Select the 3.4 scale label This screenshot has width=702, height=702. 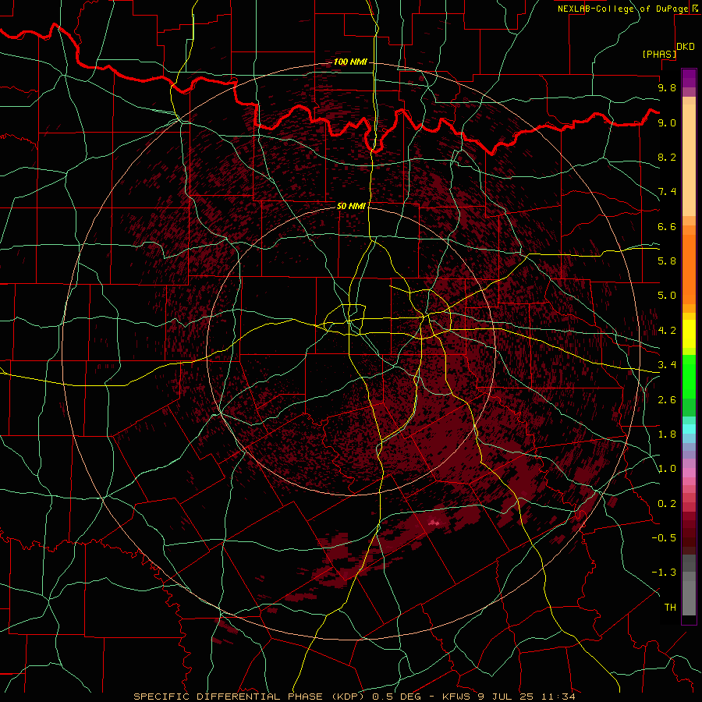pyautogui.click(x=667, y=365)
